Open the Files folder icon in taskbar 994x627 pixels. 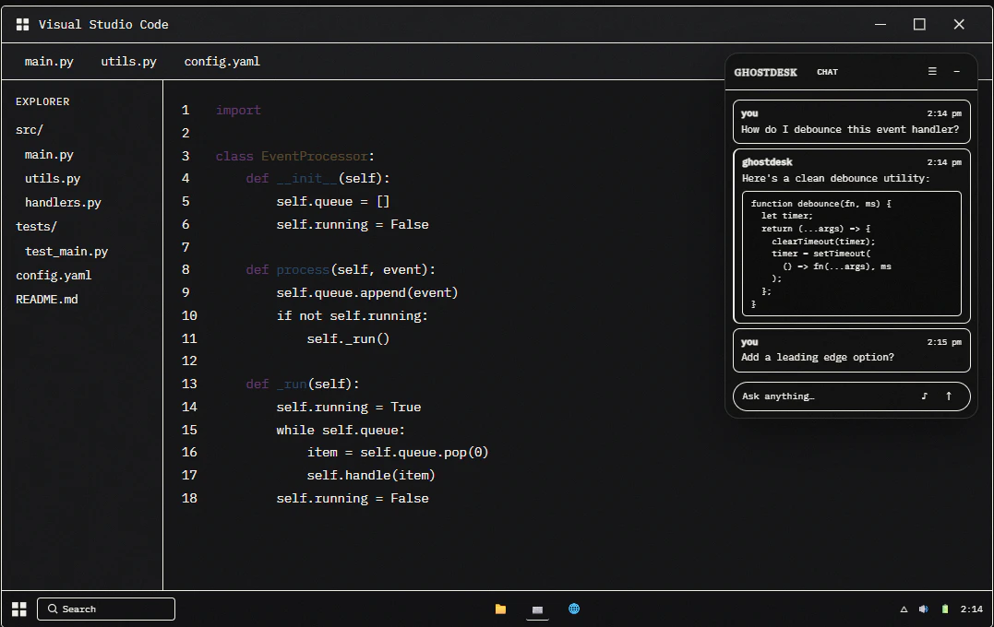coord(500,609)
